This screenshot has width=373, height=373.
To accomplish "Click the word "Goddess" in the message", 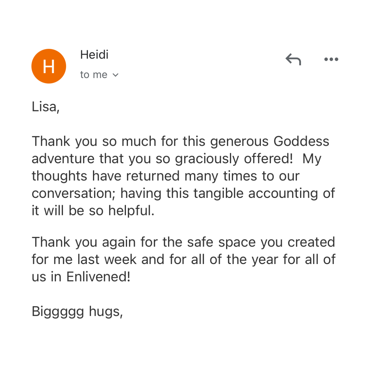I will coord(301,141).
